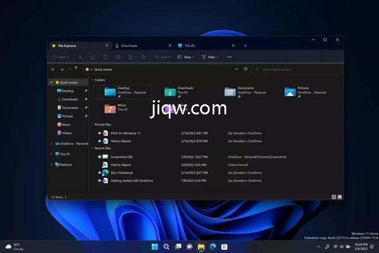Screen dimensions: 379x253
Task: Open the Pictures folder in Folders section
Action: (x=290, y=91)
